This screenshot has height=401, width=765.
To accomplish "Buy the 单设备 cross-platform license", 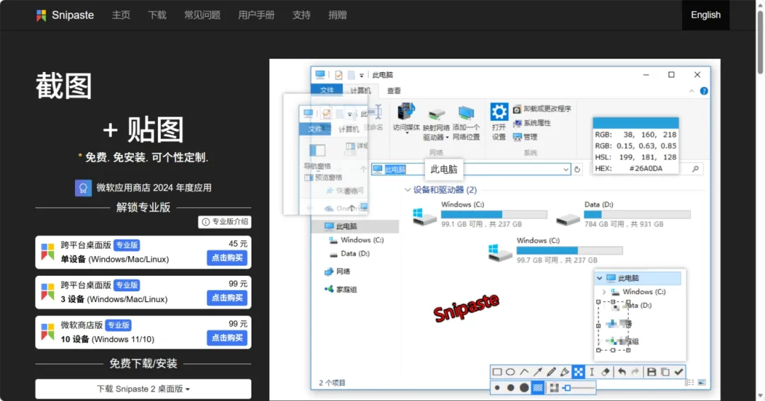I will click(227, 257).
